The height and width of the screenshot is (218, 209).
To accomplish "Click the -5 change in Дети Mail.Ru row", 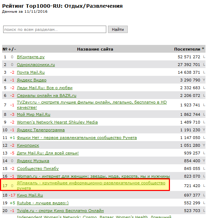I will pos(12,153).
